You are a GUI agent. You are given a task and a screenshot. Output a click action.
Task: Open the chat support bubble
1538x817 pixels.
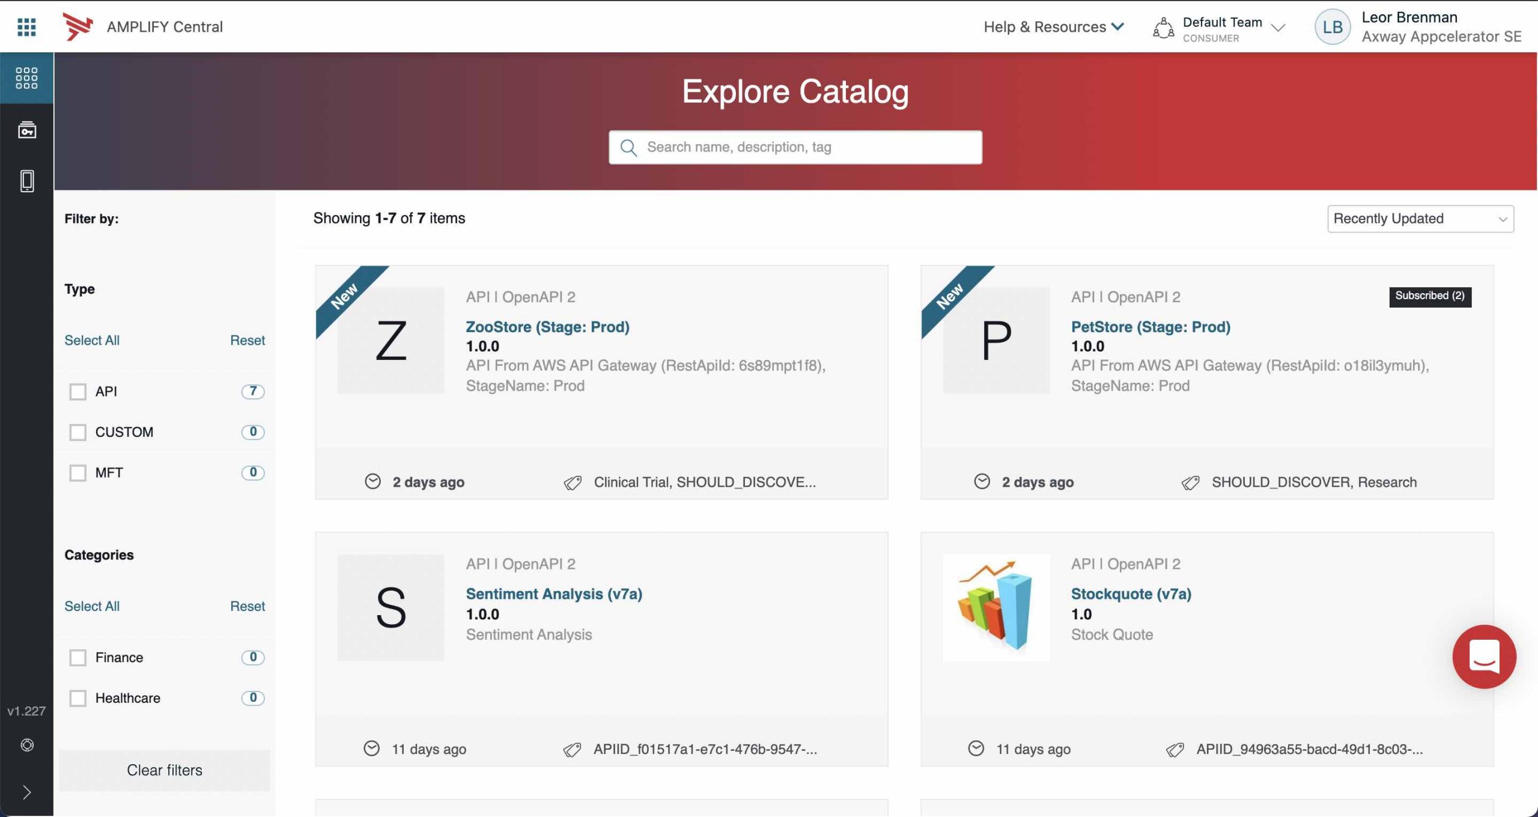tap(1484, 656)
